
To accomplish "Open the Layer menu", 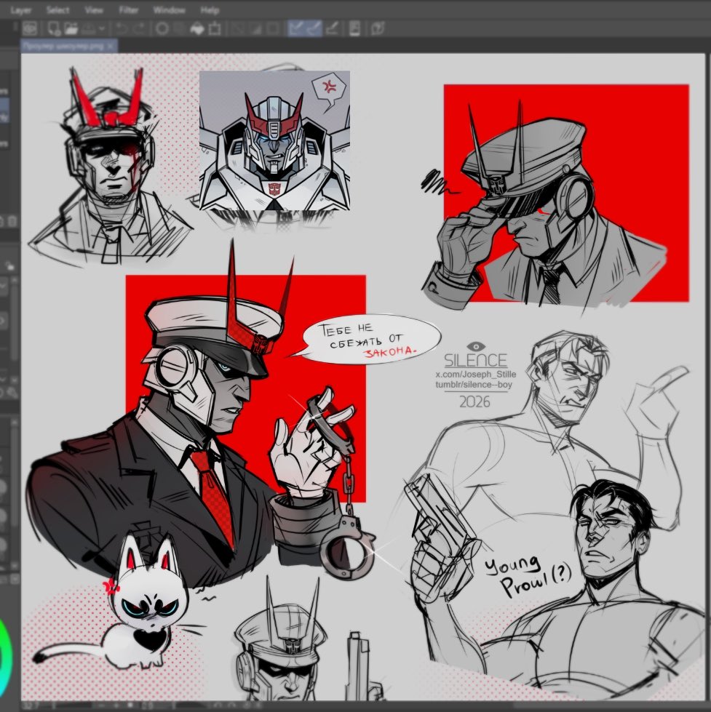I will 21,10.
